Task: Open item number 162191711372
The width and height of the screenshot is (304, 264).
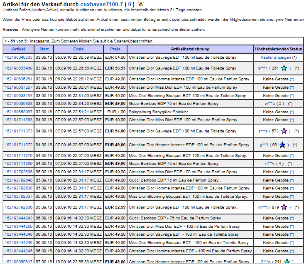Action: point(19,145)
